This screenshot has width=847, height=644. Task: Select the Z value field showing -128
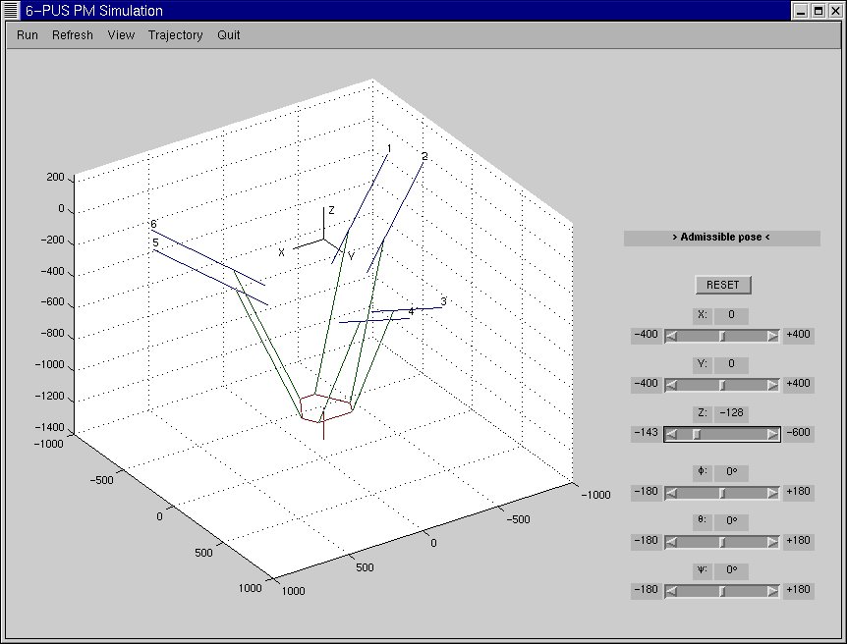pyautogui.click(x=731, y=413)
